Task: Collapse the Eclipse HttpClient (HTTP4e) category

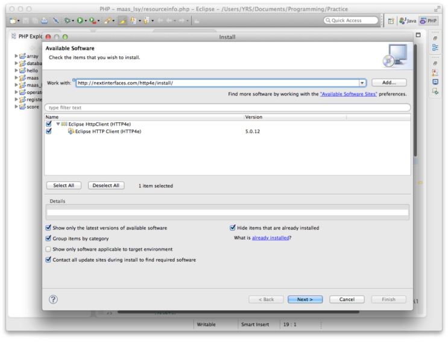Action: (58, 124)
